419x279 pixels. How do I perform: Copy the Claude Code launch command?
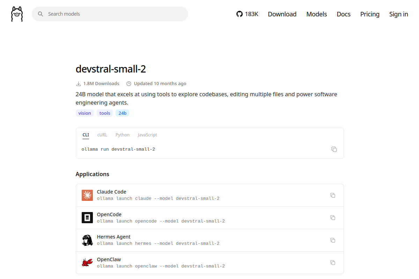coord(333,195)
